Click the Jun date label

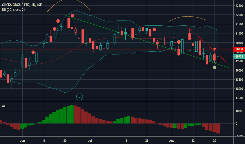22,141
